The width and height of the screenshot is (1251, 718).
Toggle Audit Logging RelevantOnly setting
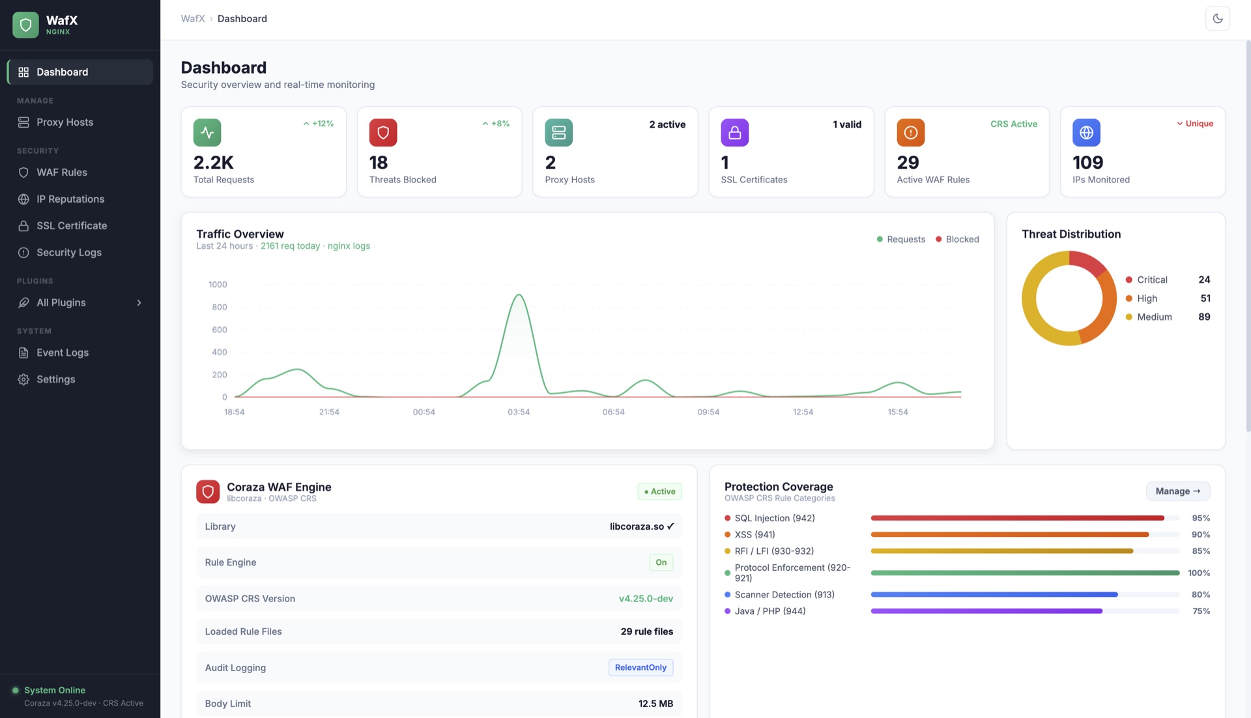coord(640,667)
